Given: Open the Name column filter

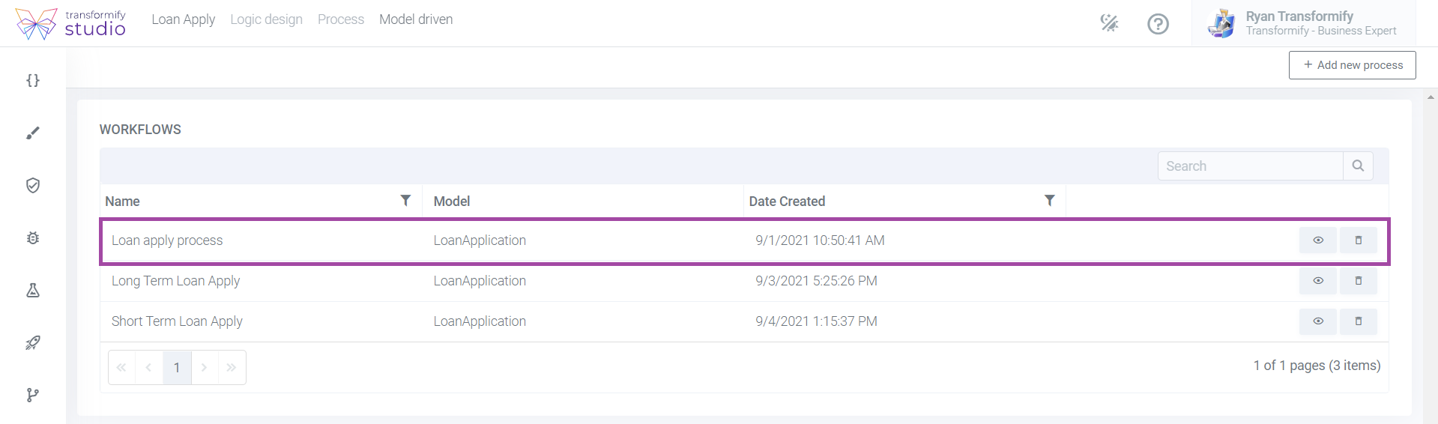Looking at the screenshot, I should (x=405, y=201).
